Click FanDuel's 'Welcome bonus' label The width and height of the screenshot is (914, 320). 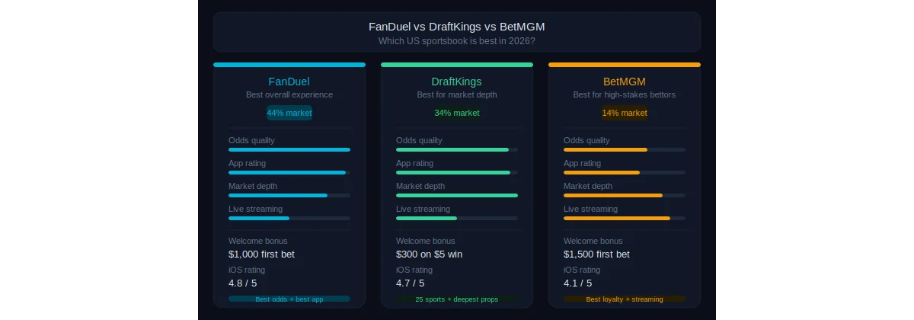258,241
